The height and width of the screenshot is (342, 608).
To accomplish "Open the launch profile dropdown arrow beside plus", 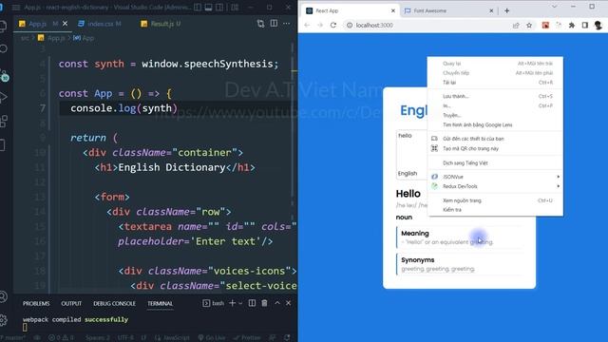I will click(240, 303).
